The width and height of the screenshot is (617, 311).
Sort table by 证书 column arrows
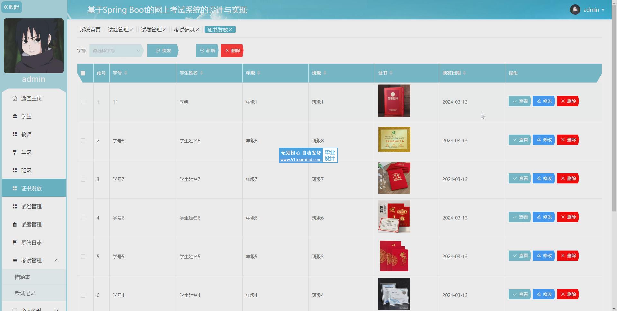click(x=391, y=73)
